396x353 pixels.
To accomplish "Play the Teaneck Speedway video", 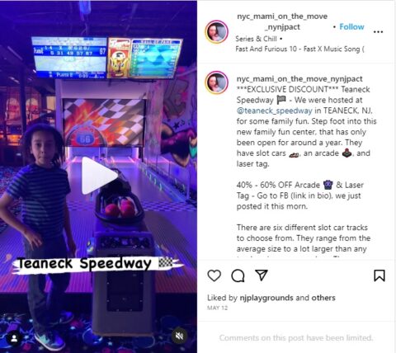I will pyautogui.click(x=99, y=176).
